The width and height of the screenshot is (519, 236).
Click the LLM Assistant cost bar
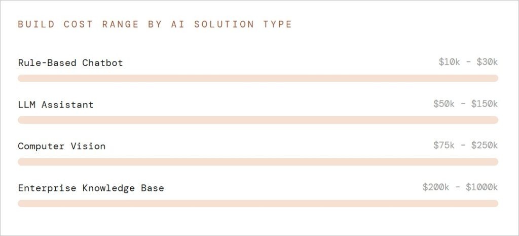tap(258, 120)
